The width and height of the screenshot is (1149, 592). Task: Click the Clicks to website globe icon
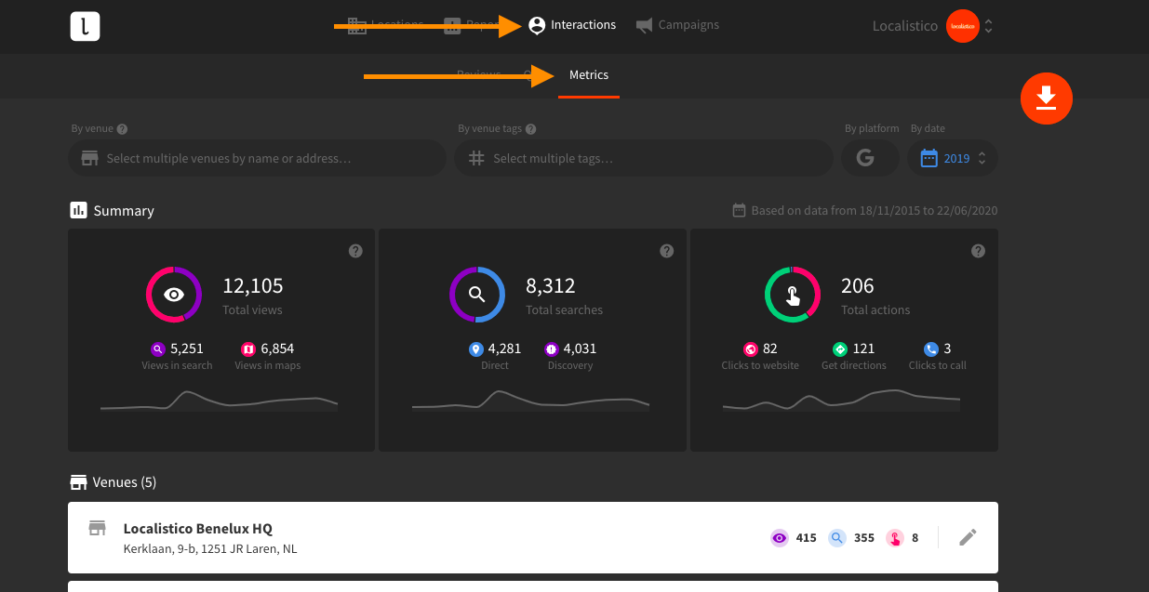tap(751, 349)
